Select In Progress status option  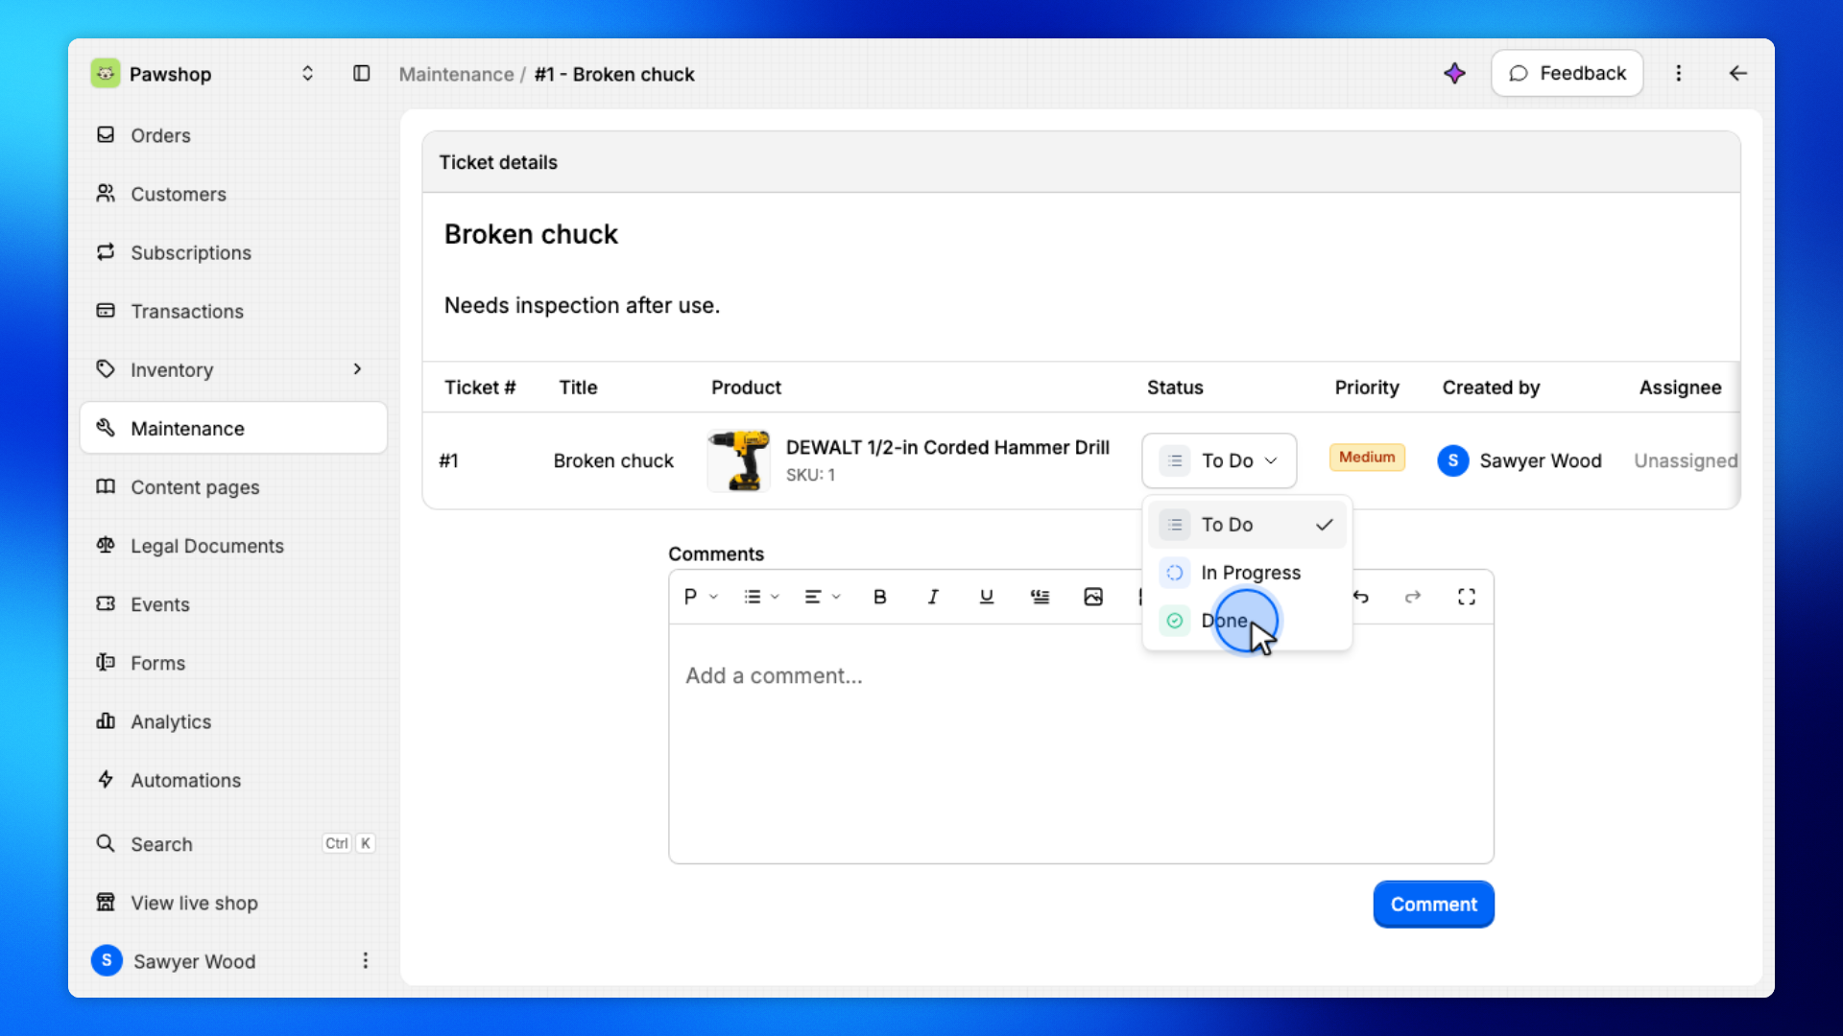coord(1247,573)
